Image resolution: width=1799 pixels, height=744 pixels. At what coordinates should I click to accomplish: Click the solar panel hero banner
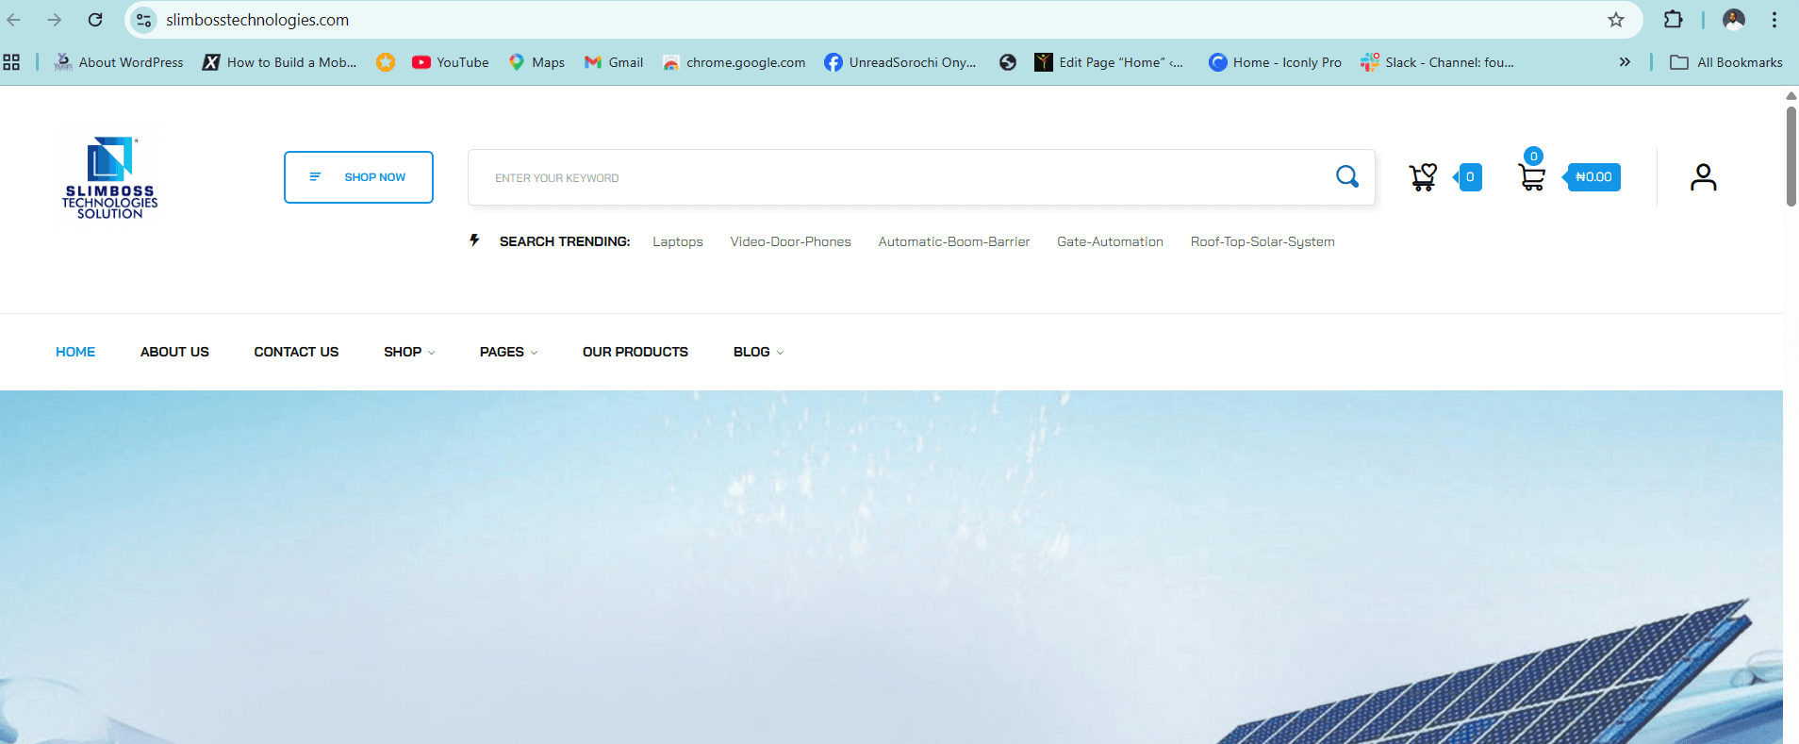point(891,567)
